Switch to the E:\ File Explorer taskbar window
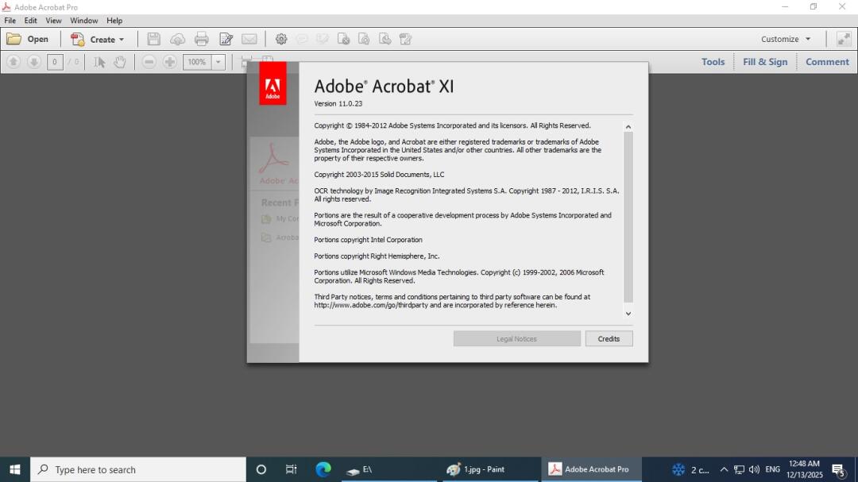This screenshot has width=858, height=482. coord(388,469)
